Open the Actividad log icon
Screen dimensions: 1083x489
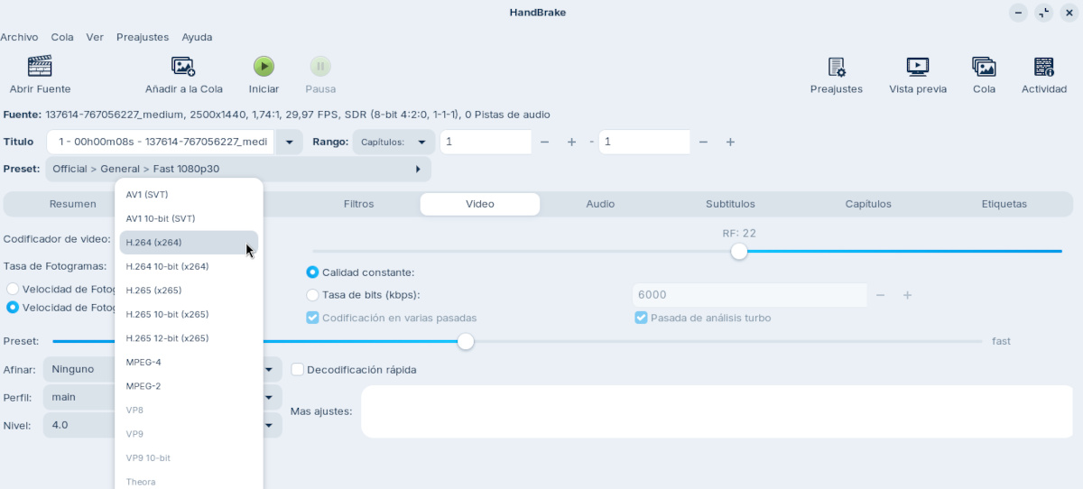click(x=1043, y=66)
